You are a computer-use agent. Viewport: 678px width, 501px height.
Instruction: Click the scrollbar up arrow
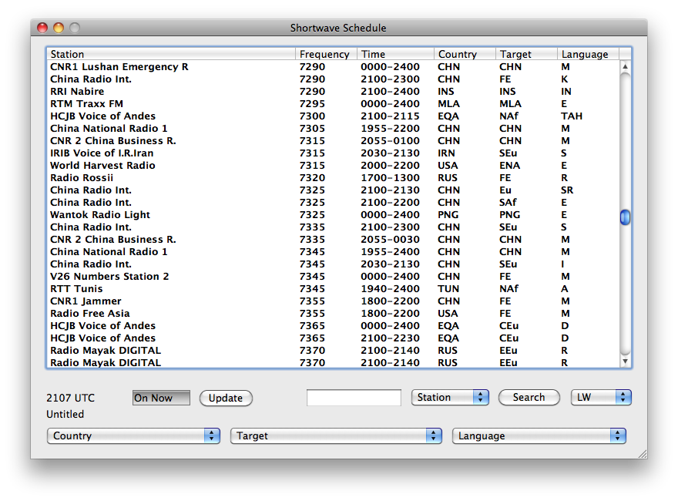(625, 66)
